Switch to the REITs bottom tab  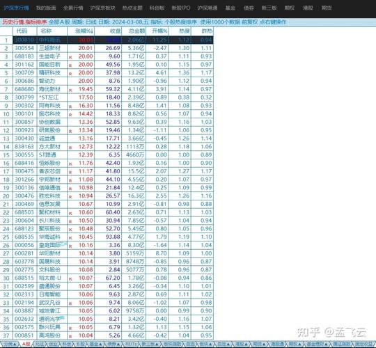(131, 344)
